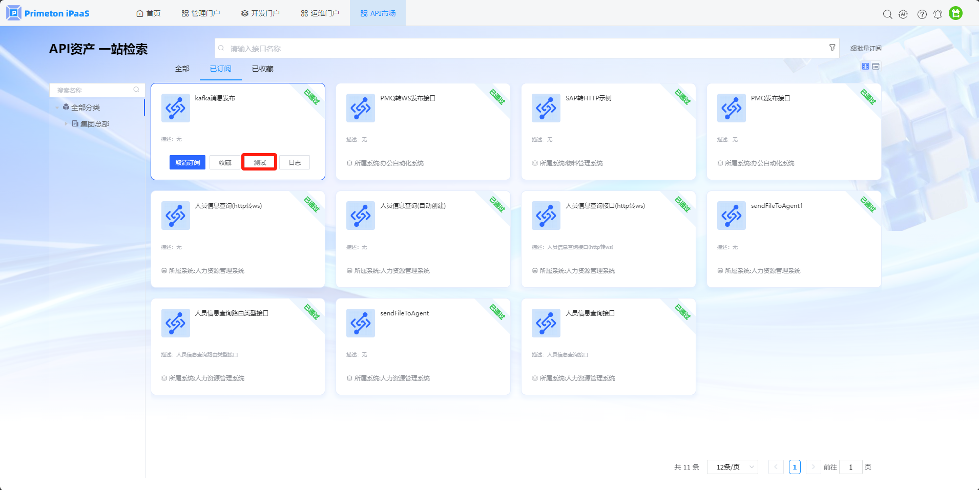
Task: Switch to list view layout
Action: (x=876, y=67)
